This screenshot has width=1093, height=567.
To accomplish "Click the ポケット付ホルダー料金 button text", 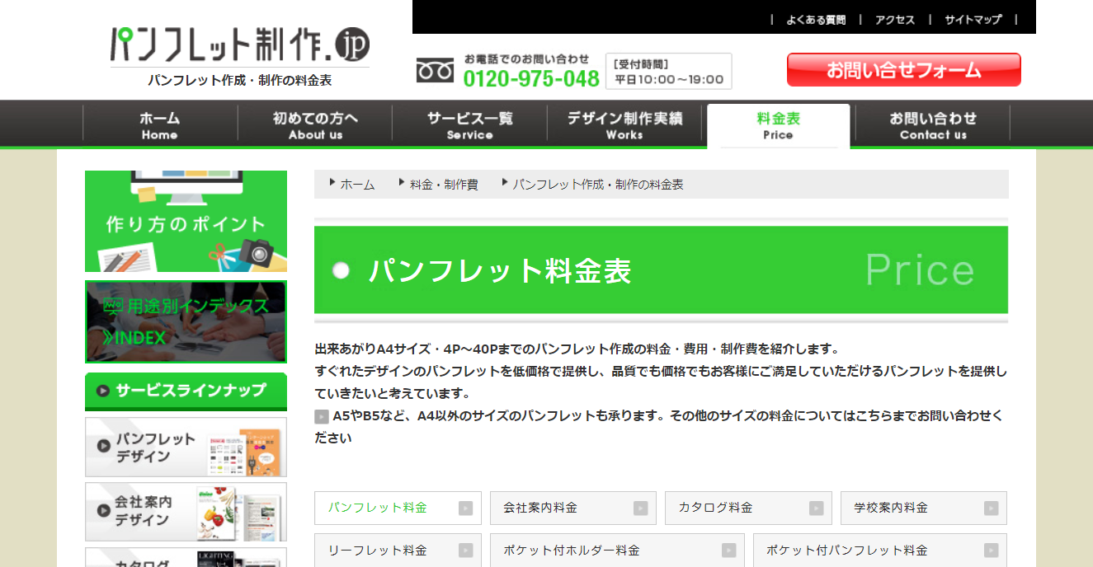I will tap(572, 550).
